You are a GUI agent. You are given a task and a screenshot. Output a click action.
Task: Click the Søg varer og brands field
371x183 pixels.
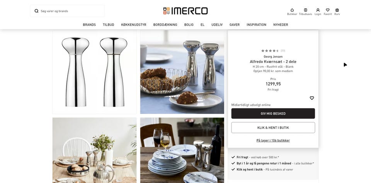click(67, 11)
